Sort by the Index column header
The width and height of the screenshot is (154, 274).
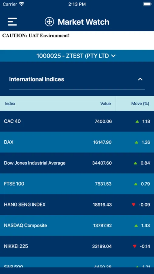[10, 104]
